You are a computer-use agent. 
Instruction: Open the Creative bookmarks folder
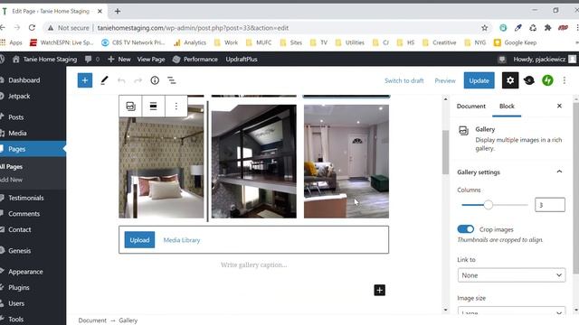[440, 42]
